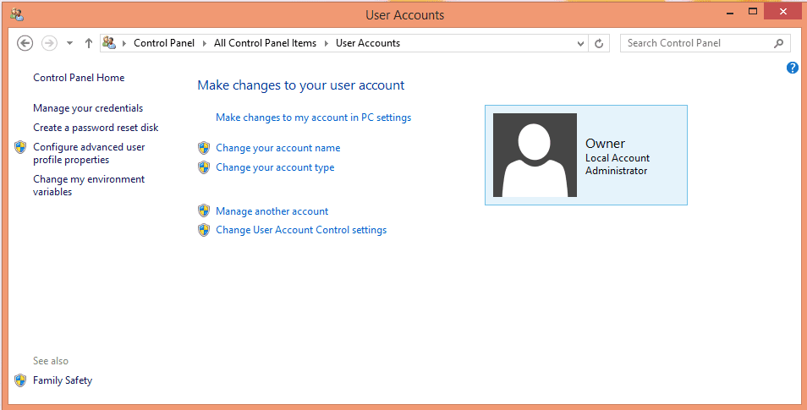Open the recent locations dropdown arrow
Image resolution: width=807 pixels, height=410 pixels.
coord(69,43)
